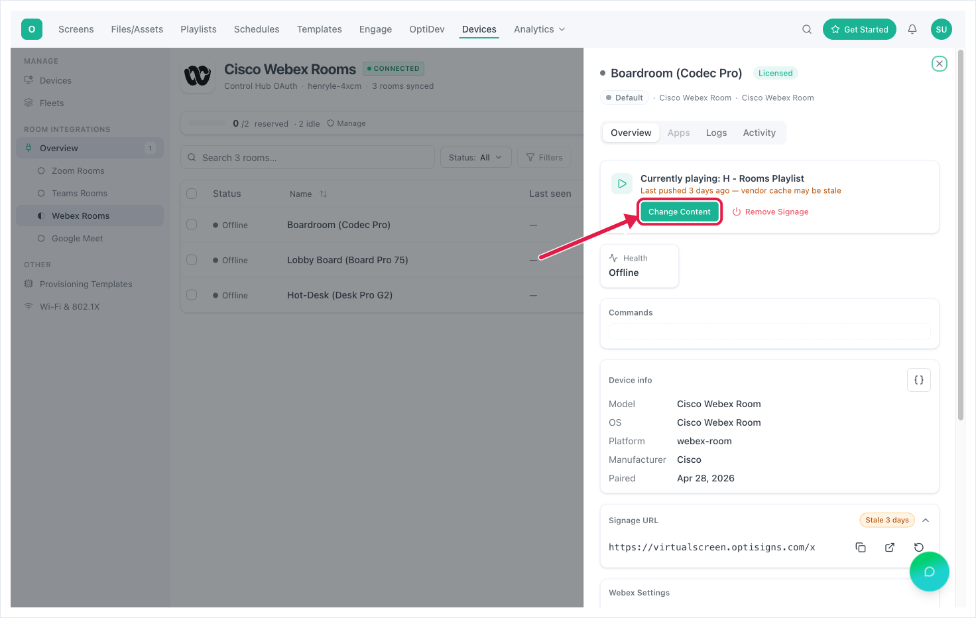The height and width of the screenshot is (618, 976).
Task: Open Engage page
Action: (376, 29)
